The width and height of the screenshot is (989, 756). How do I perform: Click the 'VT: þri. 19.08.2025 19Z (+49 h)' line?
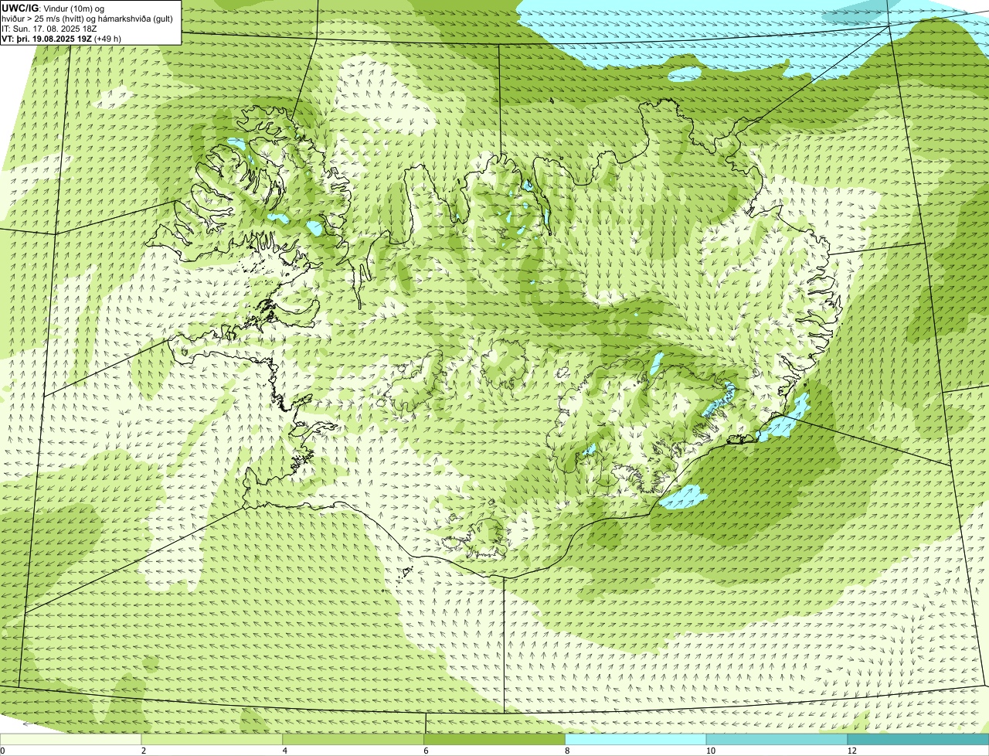pos(62,38)
